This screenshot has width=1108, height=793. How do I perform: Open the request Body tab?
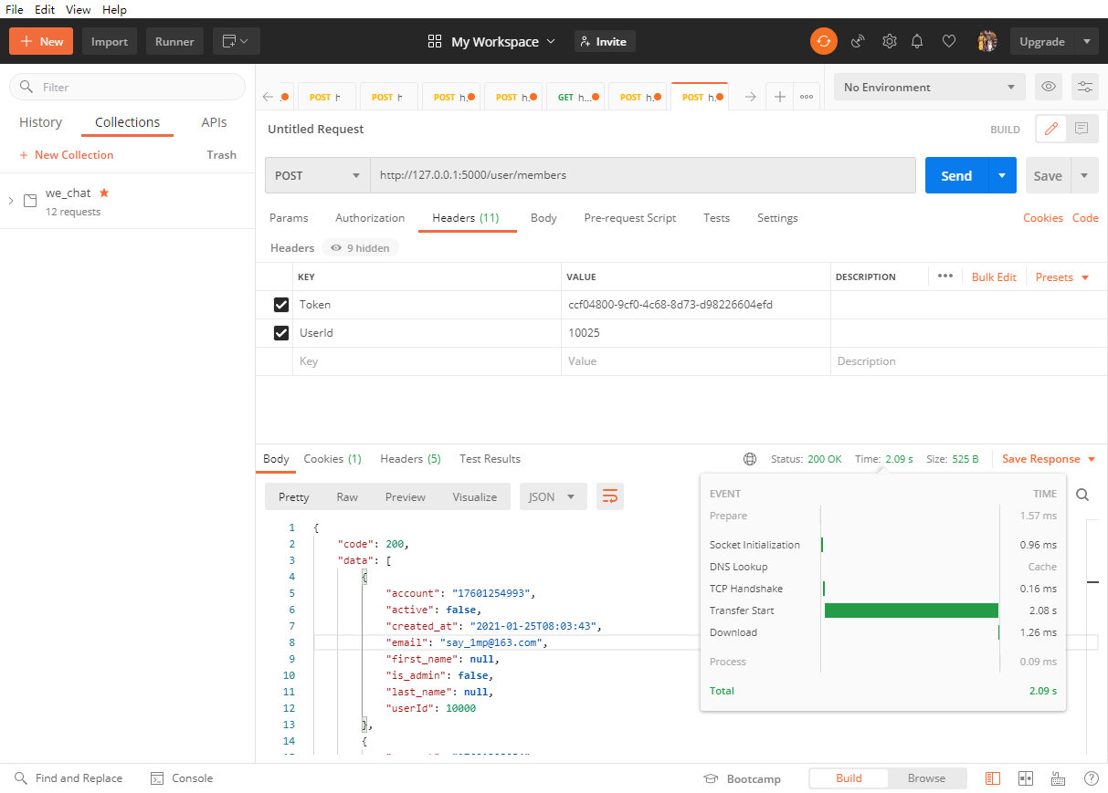543,218
